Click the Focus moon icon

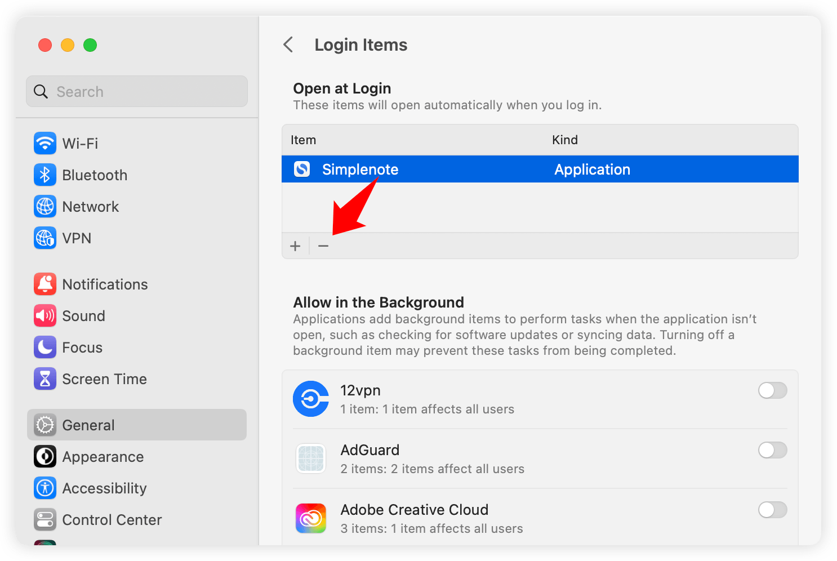coord(45,347)
